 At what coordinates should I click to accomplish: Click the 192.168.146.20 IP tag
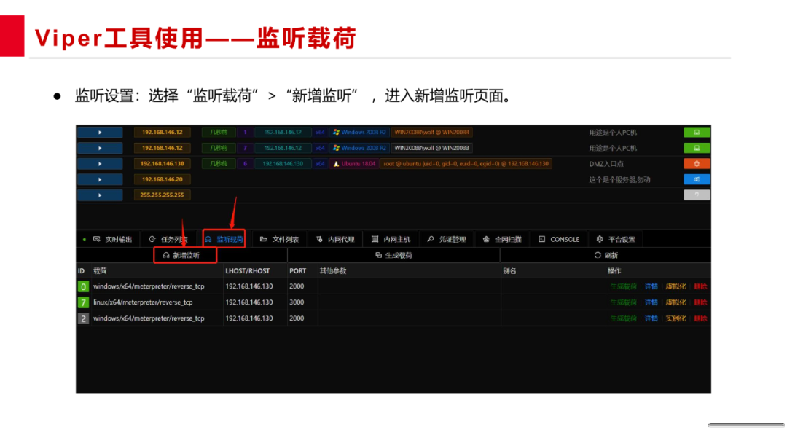162,179
